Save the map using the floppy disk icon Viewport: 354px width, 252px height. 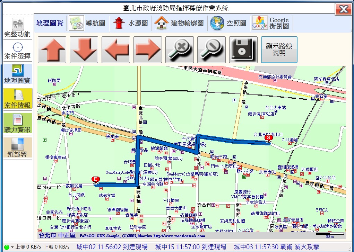[x=243, y=49]
